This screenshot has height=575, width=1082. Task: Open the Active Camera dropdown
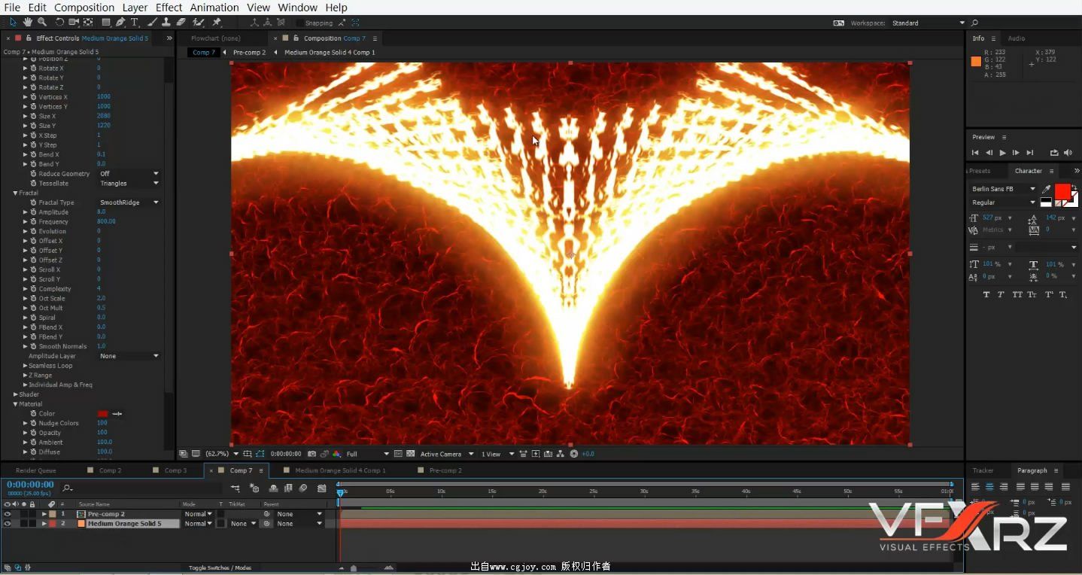point(446,454)
